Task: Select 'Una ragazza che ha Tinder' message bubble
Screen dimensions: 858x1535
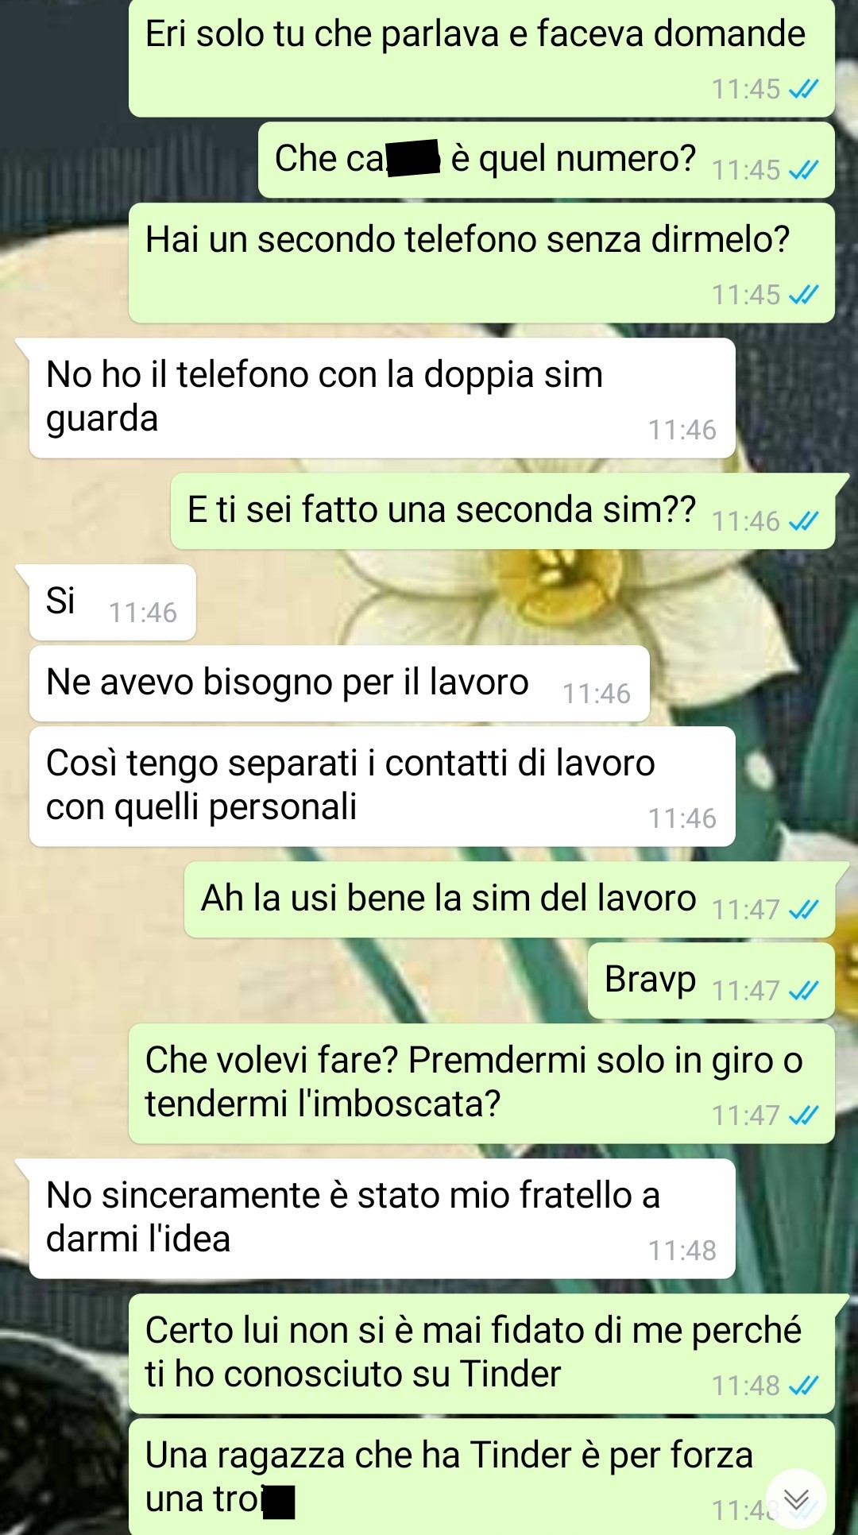Action: click(x=481, y=1478)
